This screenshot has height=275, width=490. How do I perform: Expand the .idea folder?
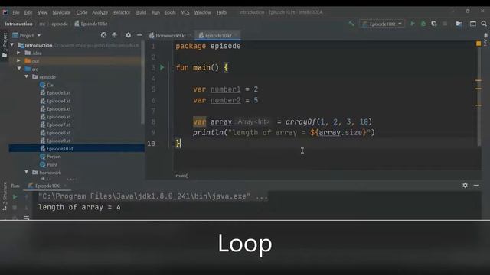point(18,53)
